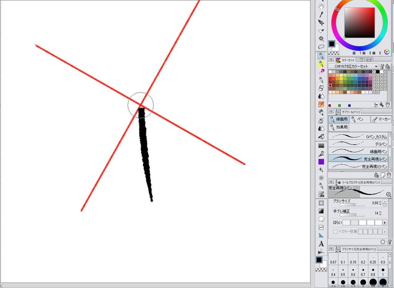394x288 pixels.
Task: Expand the はらい options arrow
Action: [x=385, y=223]
